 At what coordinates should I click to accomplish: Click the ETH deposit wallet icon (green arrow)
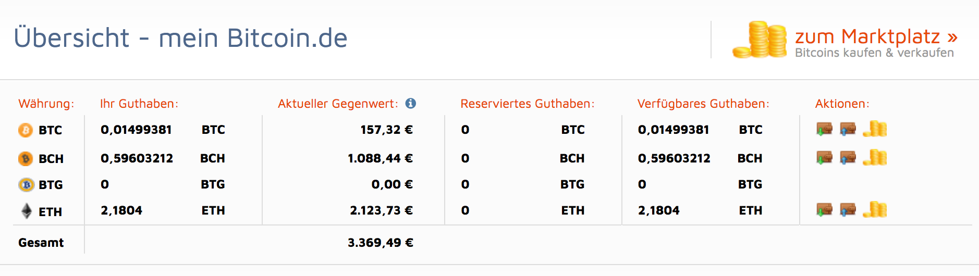(824, 209)
